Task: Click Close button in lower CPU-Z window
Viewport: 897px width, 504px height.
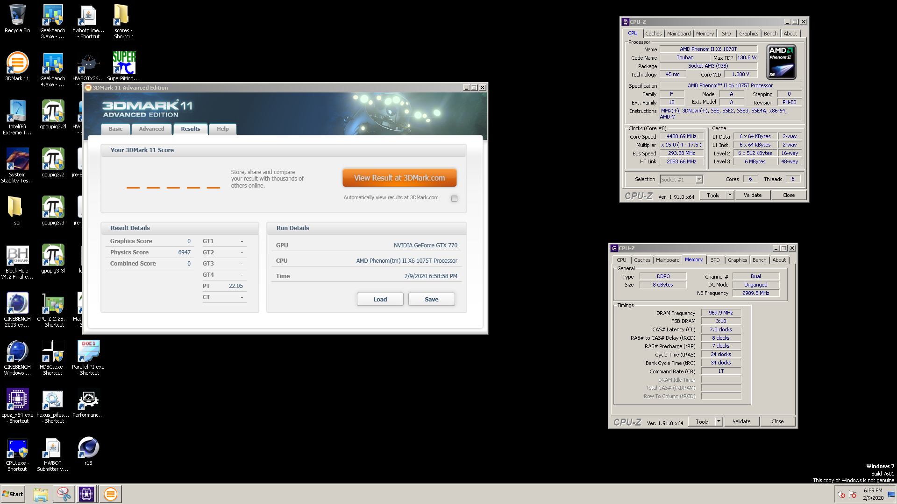Action: (777, 421)
